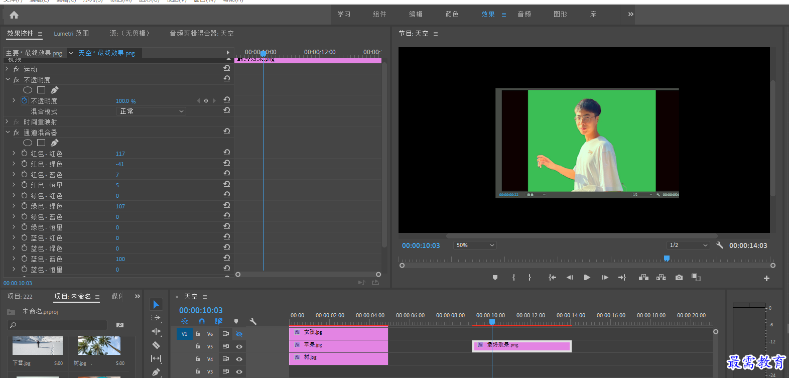Step forward one frame

pos(605,278)
